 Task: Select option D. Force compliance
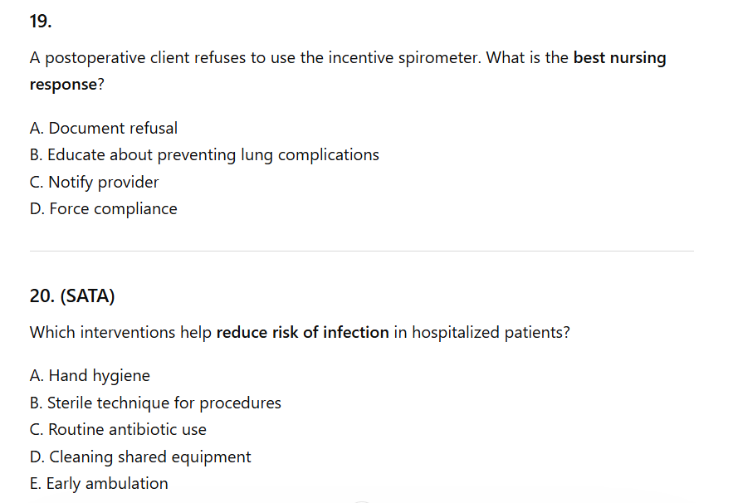tap(103, 208)
